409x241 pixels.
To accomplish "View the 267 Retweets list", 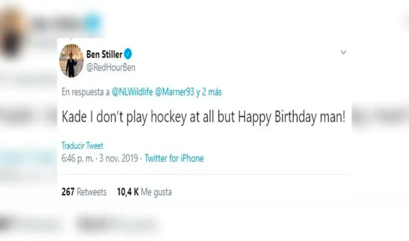I will click(x=83, y=192).
